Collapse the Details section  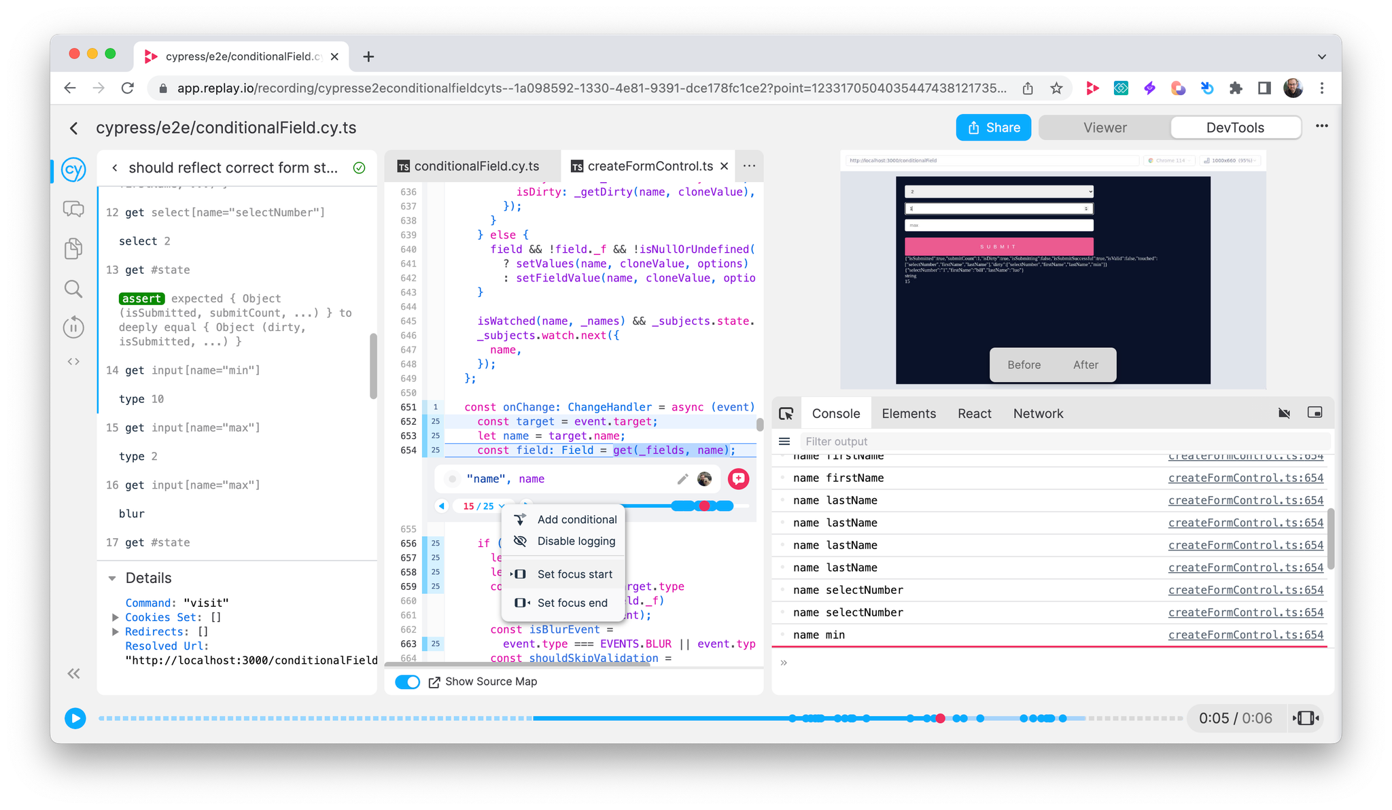point(112,578)
